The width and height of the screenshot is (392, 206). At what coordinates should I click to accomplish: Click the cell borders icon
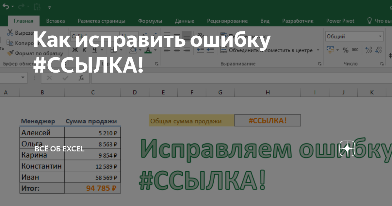click(114, 50)
